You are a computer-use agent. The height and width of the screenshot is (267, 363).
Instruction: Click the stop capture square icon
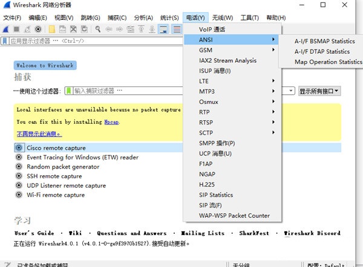(x=16, y=29)
